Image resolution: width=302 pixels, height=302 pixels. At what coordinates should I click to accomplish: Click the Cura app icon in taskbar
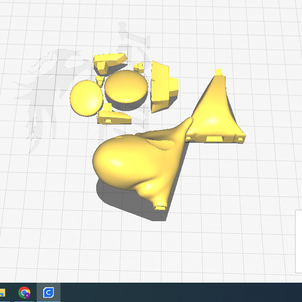pyautogui.click(x=49, y=293)
